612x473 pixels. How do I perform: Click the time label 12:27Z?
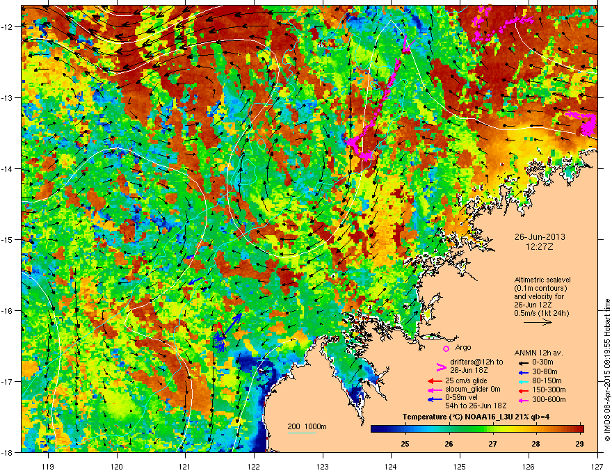539,247
